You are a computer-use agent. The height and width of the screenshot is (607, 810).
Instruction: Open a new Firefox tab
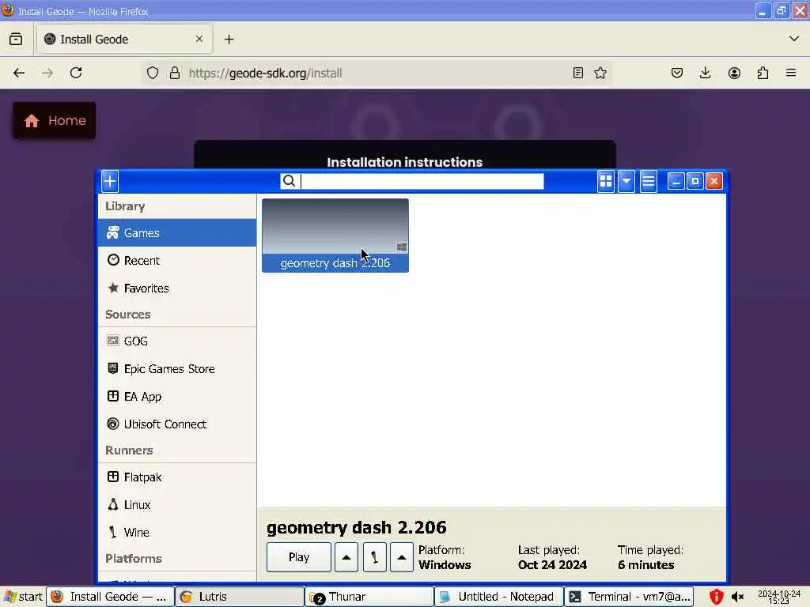point(229,40)
